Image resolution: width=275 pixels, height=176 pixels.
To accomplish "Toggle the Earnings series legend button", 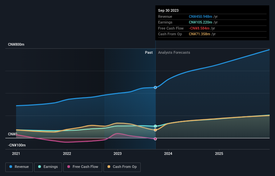I will point(48,167).
